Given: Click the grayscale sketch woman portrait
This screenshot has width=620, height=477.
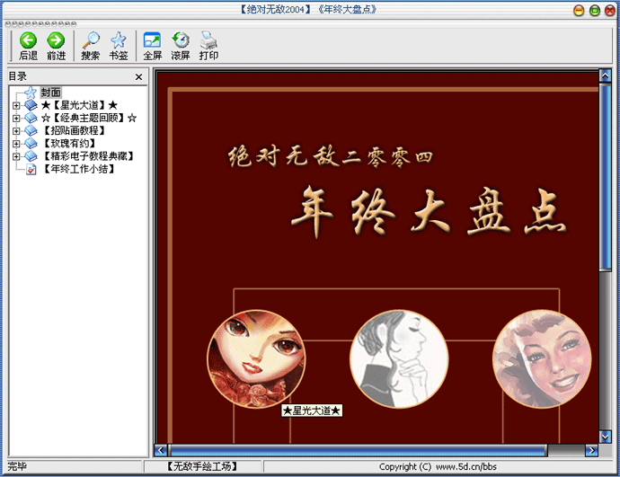Looking at the screenshot, I should coord(399,358).
